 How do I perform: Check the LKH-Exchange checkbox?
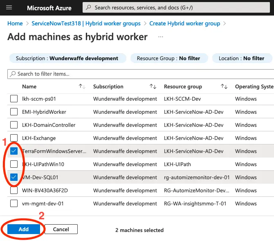14,138
